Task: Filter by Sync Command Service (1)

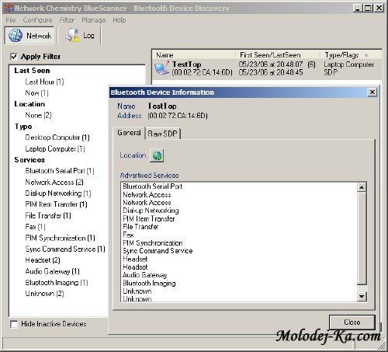Action: point(65,249)
